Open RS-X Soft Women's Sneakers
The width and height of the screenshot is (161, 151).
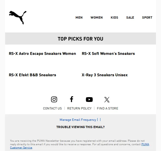pyautogui.click(x=108, y=54)
